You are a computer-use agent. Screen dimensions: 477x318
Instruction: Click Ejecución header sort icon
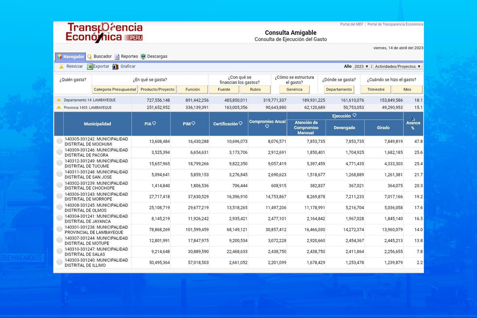click(354, 115)
